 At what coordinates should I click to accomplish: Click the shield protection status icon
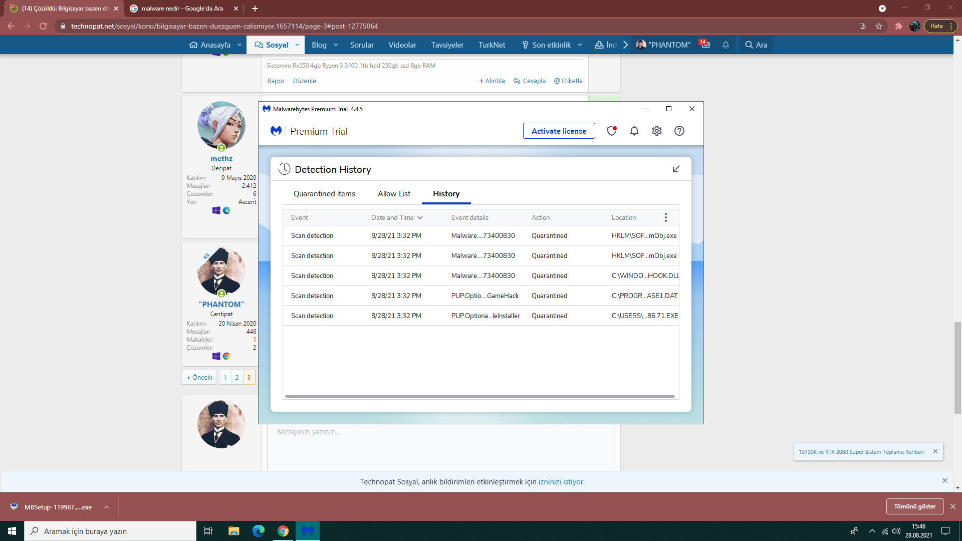[611, 131]
